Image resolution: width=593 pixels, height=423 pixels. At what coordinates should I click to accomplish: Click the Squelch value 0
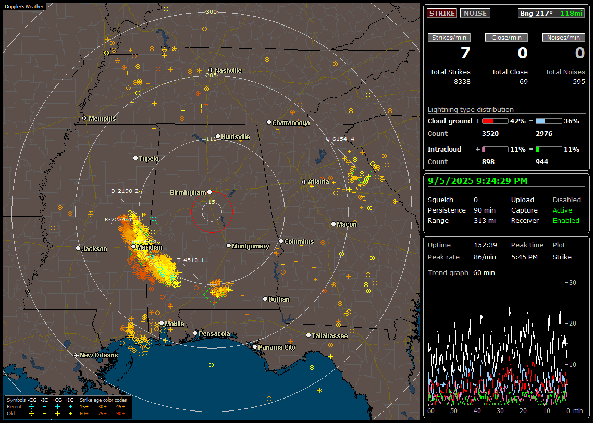pyautogui.click(x=475, y=200)
